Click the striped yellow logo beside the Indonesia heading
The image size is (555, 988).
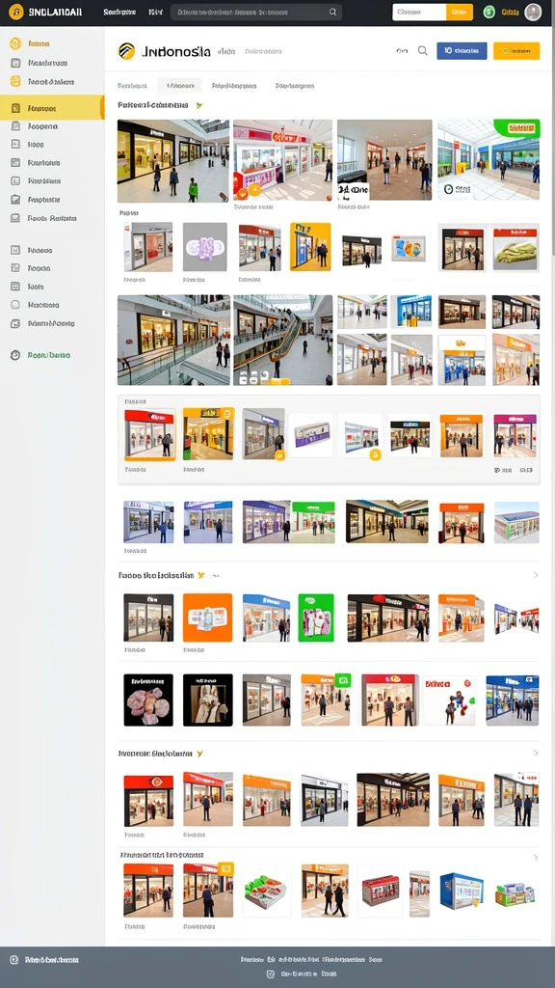pos(126,51)
